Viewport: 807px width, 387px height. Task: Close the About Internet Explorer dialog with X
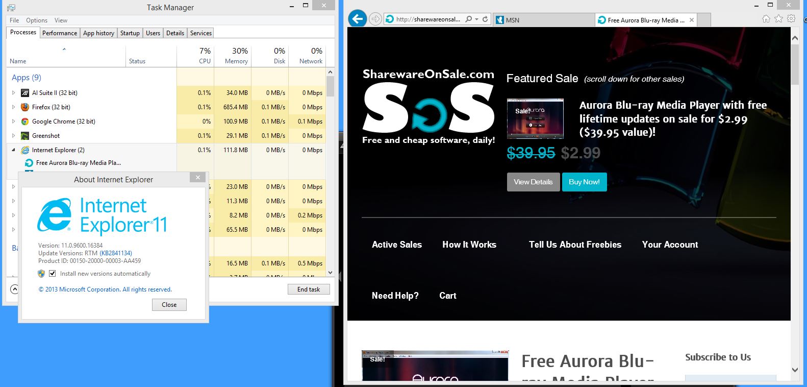point(198,177)
